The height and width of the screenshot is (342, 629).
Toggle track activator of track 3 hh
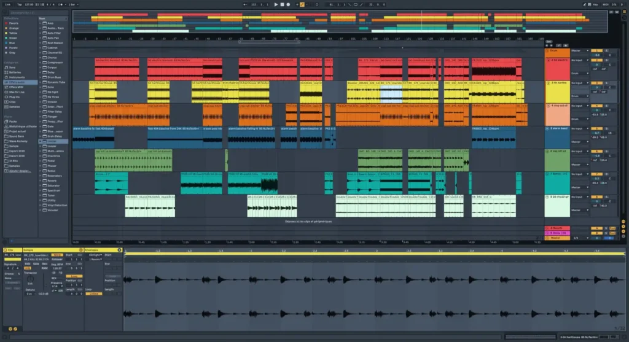(596, 83)
